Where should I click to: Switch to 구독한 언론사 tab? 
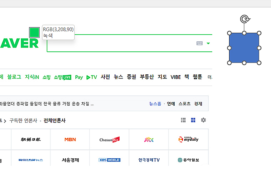point(23,120)
